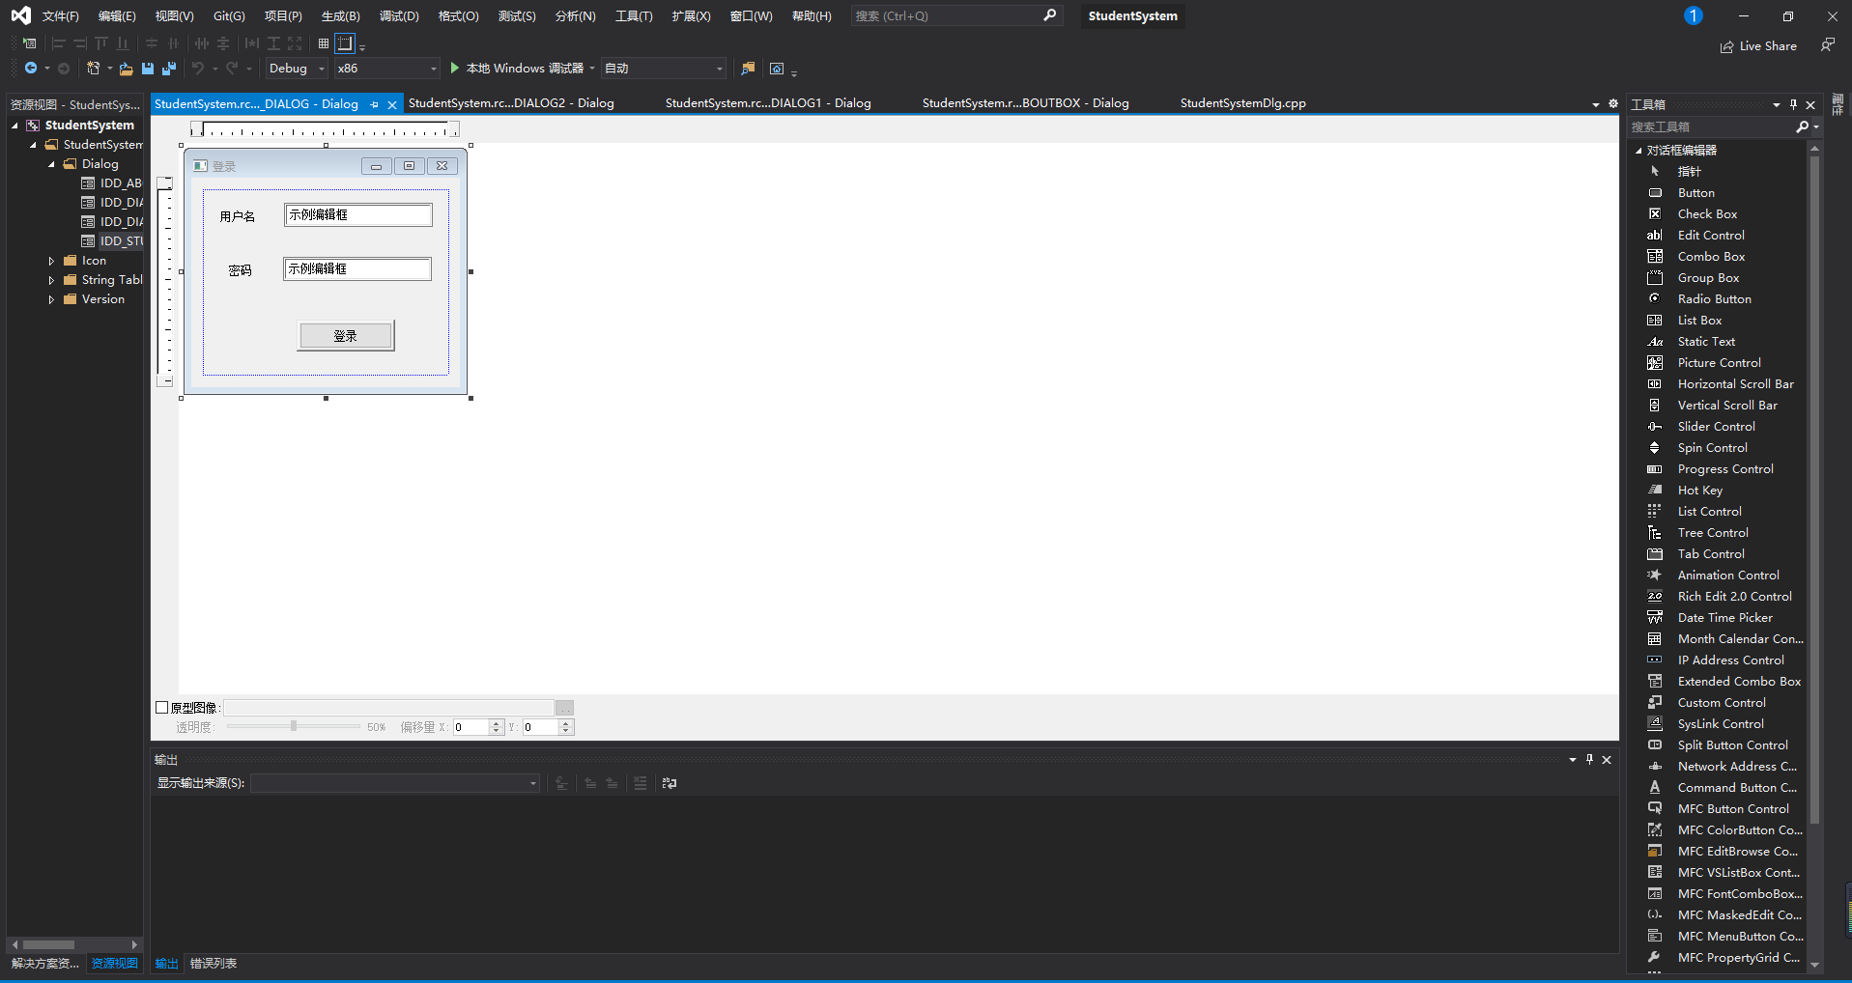Screen dimensions: 1852x983
Task: Collapse the Dialog folder in resource view
Action: (x=51, y=164)
